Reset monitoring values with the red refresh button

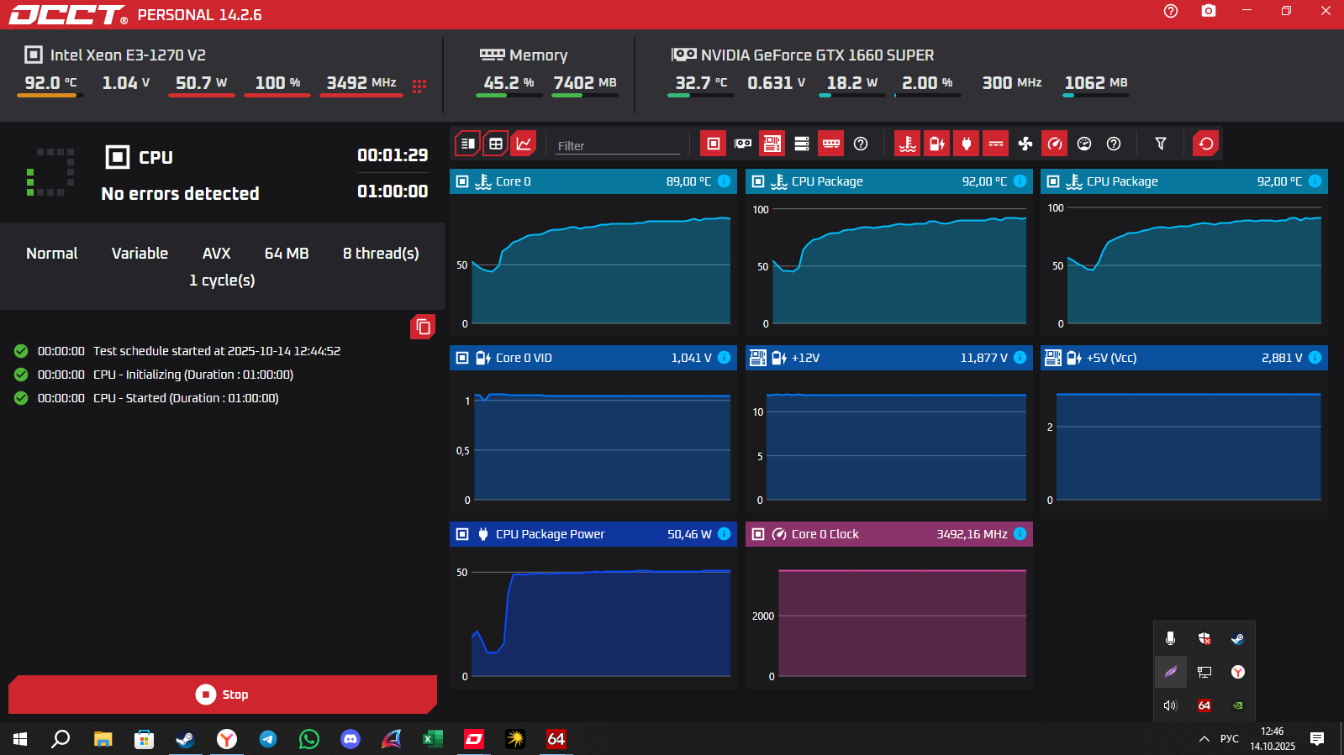(1206, 144)
